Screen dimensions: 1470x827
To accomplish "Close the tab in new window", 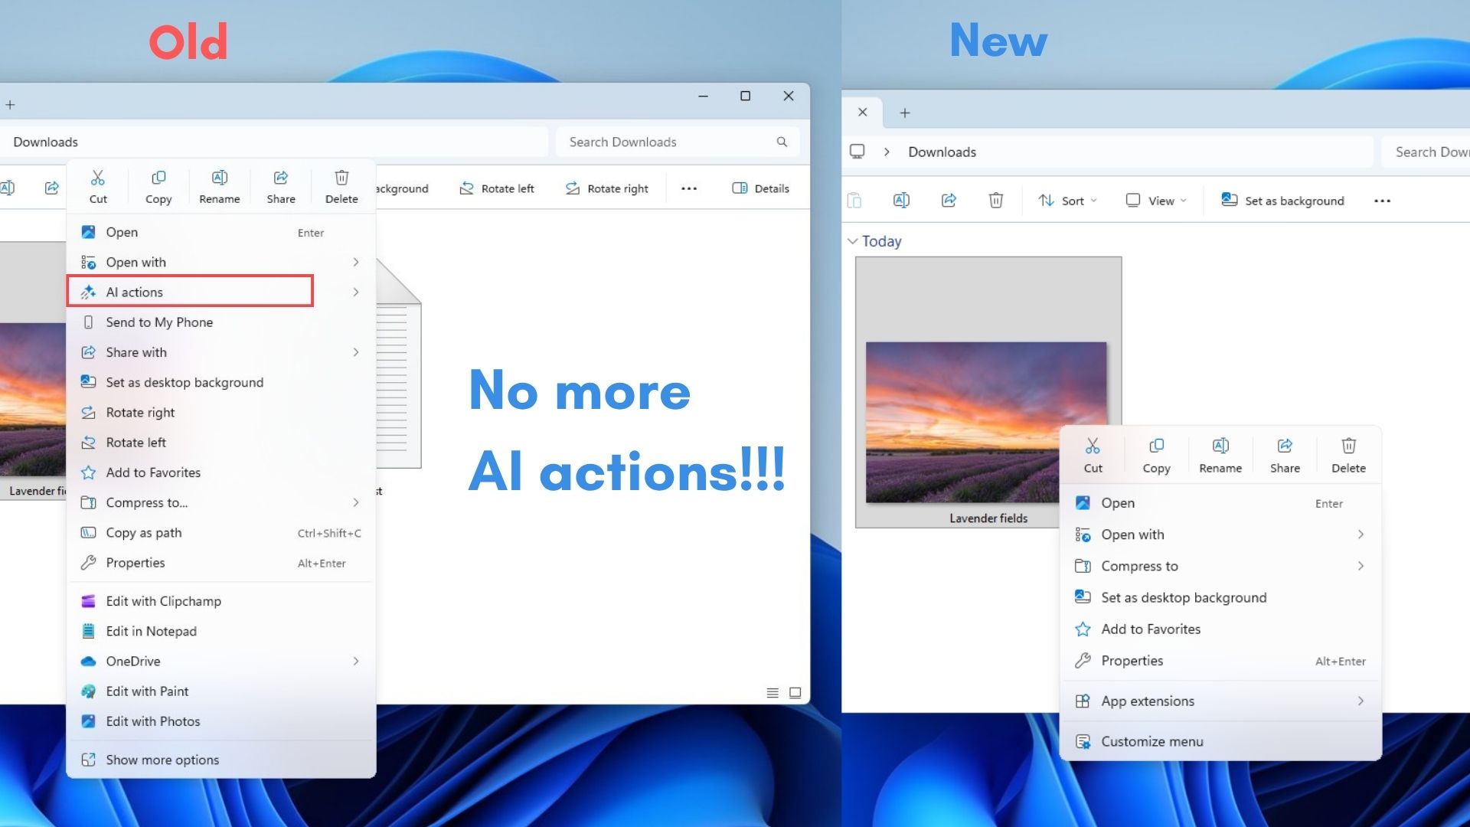I will [x=862, y=112].
